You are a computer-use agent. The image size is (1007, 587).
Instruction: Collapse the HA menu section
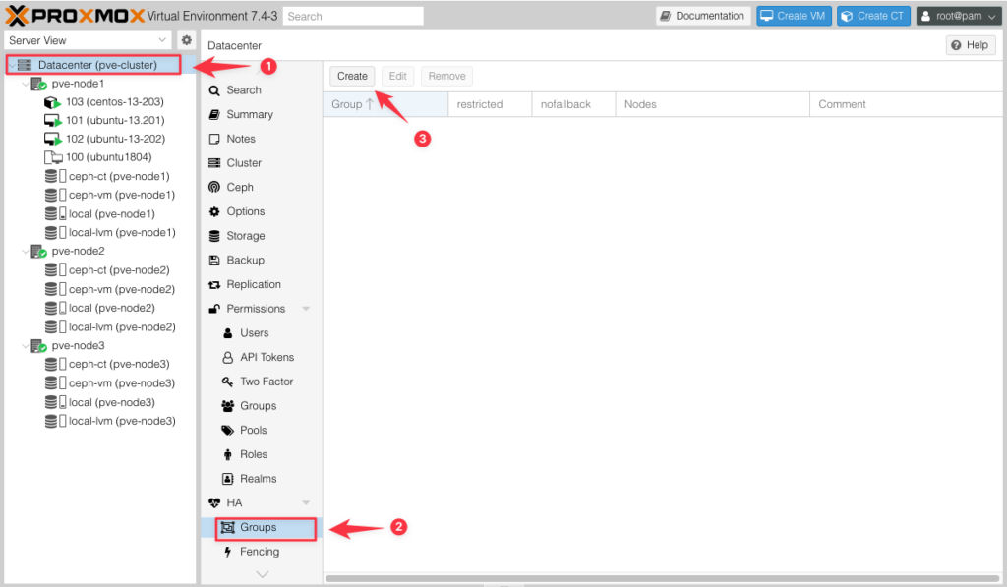pyautogui.click(x=306, y=502)
